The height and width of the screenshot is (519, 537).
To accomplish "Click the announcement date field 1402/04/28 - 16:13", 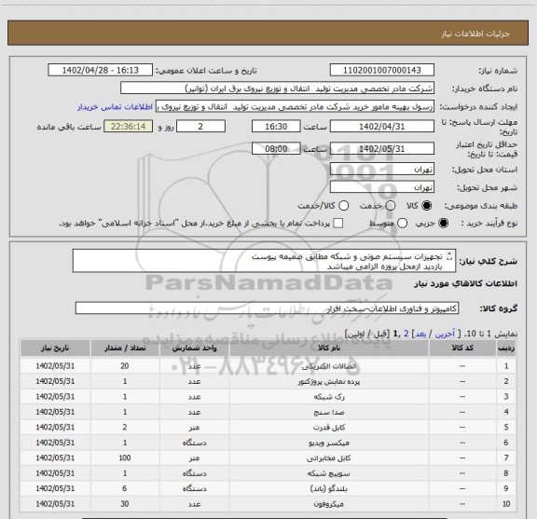I will pyautogui.click(x=100, y=70).
